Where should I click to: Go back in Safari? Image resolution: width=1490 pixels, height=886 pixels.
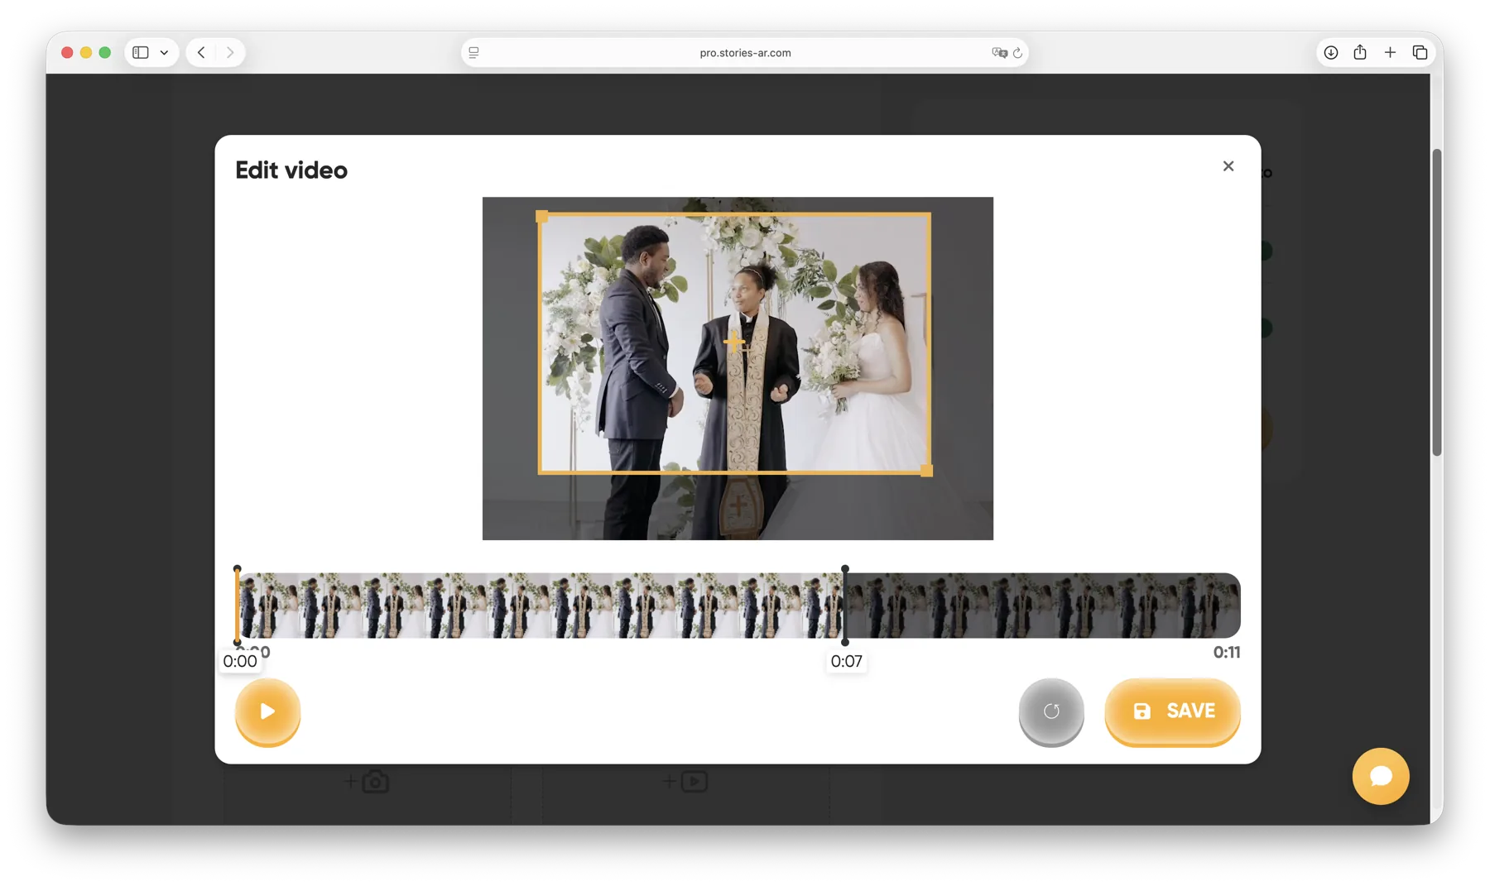201,52
